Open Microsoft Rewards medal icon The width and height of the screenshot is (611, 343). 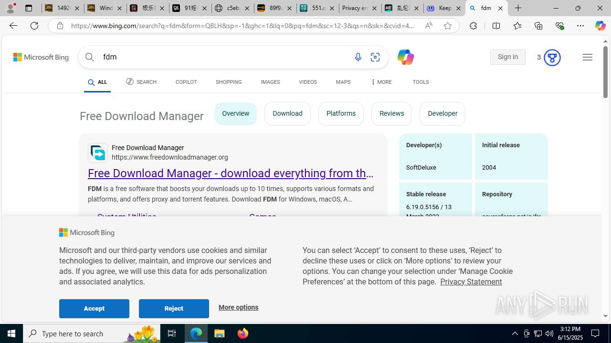[x=552, y=58]
